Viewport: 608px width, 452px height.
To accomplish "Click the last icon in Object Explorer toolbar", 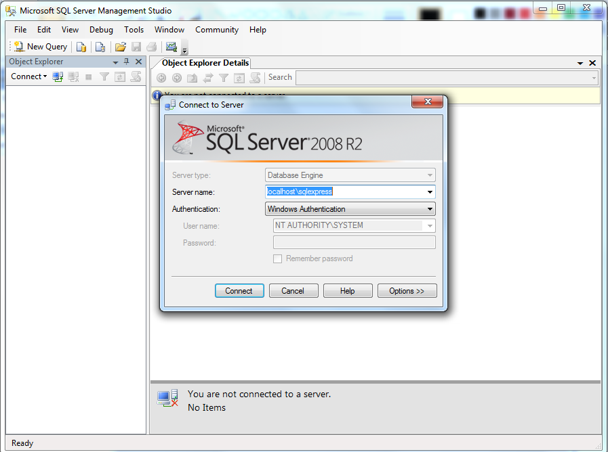I will click(x=136, y=76).
